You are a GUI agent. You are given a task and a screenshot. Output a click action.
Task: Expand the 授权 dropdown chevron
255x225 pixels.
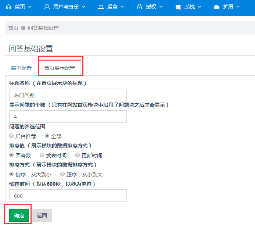pyautogui.click(x=161, y=7)
